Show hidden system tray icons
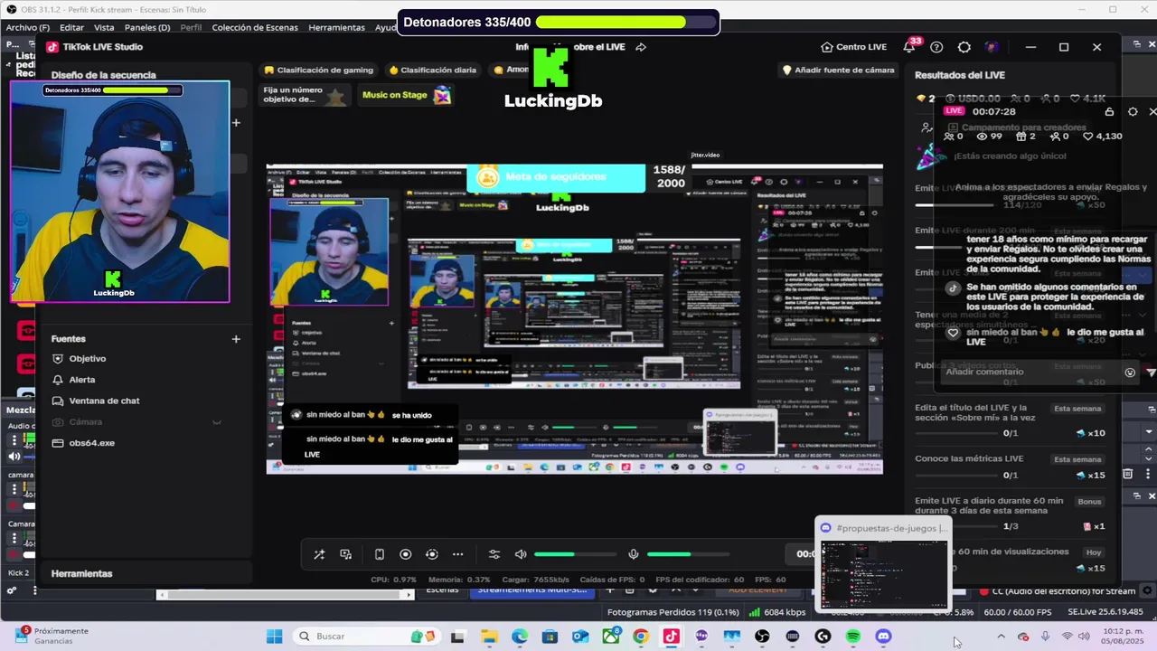The image size is (1157, 651). [1001, 637]
